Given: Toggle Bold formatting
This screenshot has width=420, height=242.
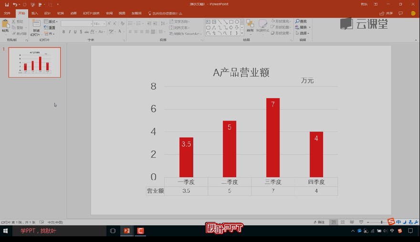Looking at the screenshot, I should pyautogui.click(x=63, y=32).
